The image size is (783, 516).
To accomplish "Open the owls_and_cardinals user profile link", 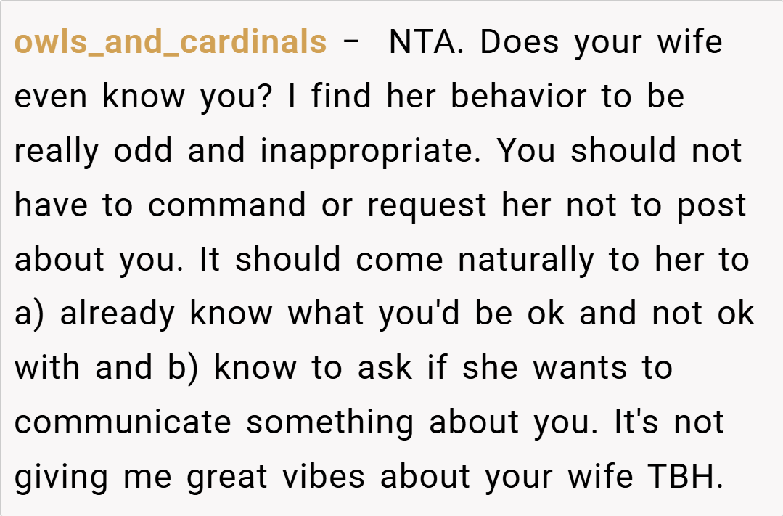I will click(x=171, y=43).
